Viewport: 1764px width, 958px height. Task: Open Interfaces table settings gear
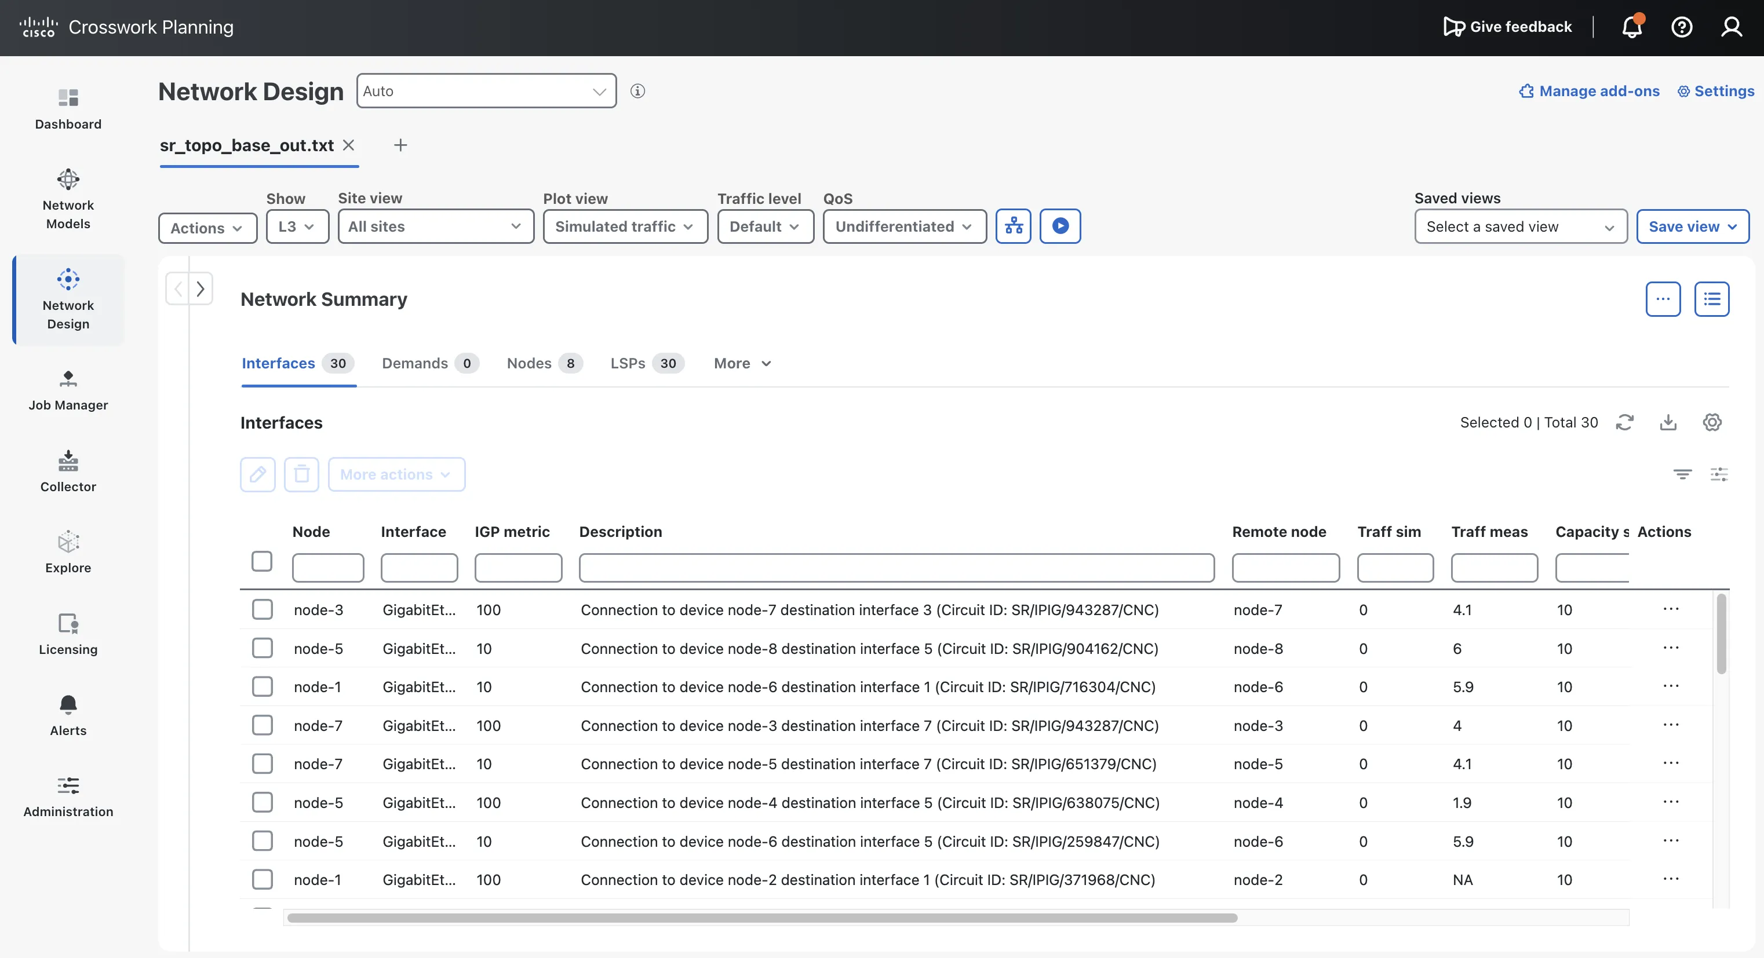pos(1712,422)
